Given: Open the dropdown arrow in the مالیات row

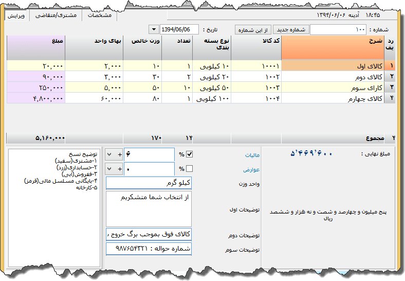Looking at the screenshot, I should click(x=111, y=154).
